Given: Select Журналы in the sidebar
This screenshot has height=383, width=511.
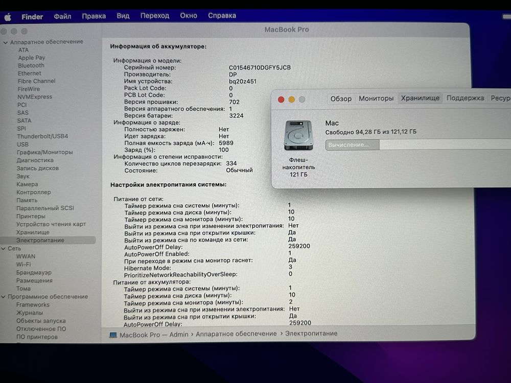Looking at the screenshot, I should pos(30,313).
